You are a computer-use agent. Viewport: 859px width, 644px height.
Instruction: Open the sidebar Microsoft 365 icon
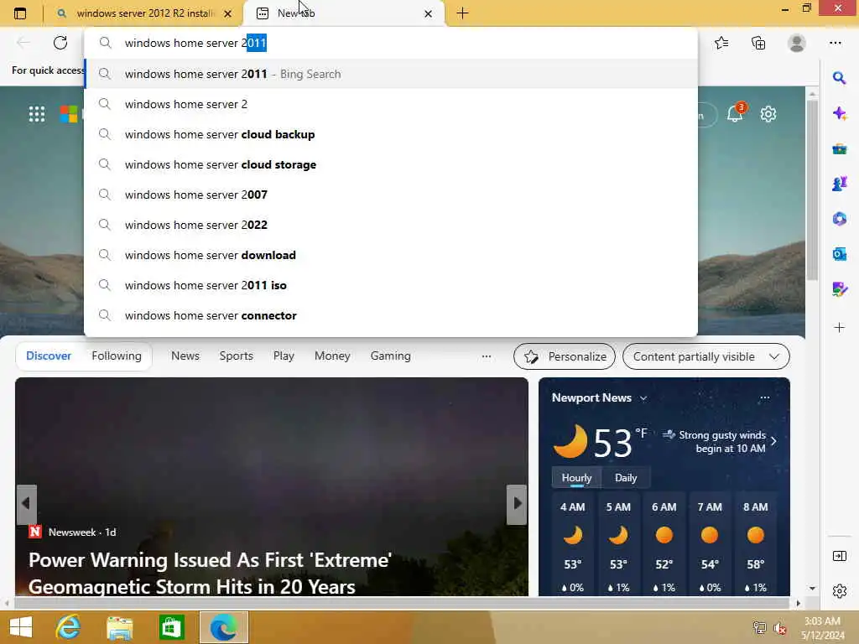(x=839, y=219)
